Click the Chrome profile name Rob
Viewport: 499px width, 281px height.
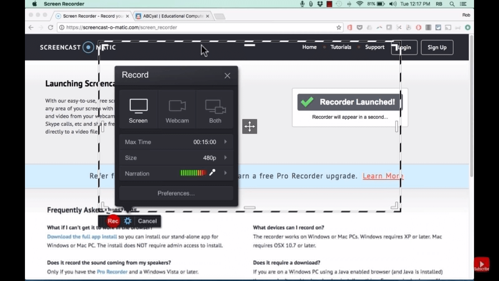pos(466,15)
